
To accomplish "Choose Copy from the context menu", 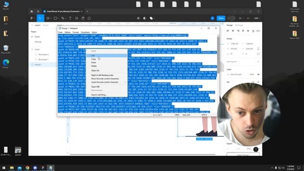I will (x=106, y=59).
